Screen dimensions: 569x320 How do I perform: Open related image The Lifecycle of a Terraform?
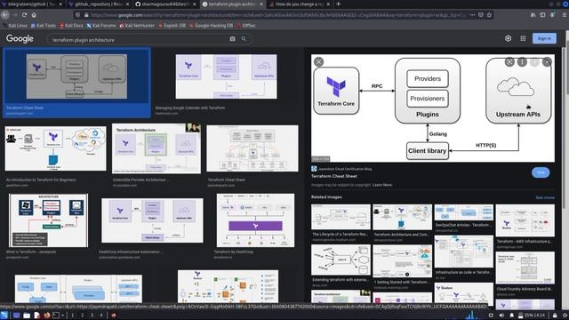click(341, 217)
